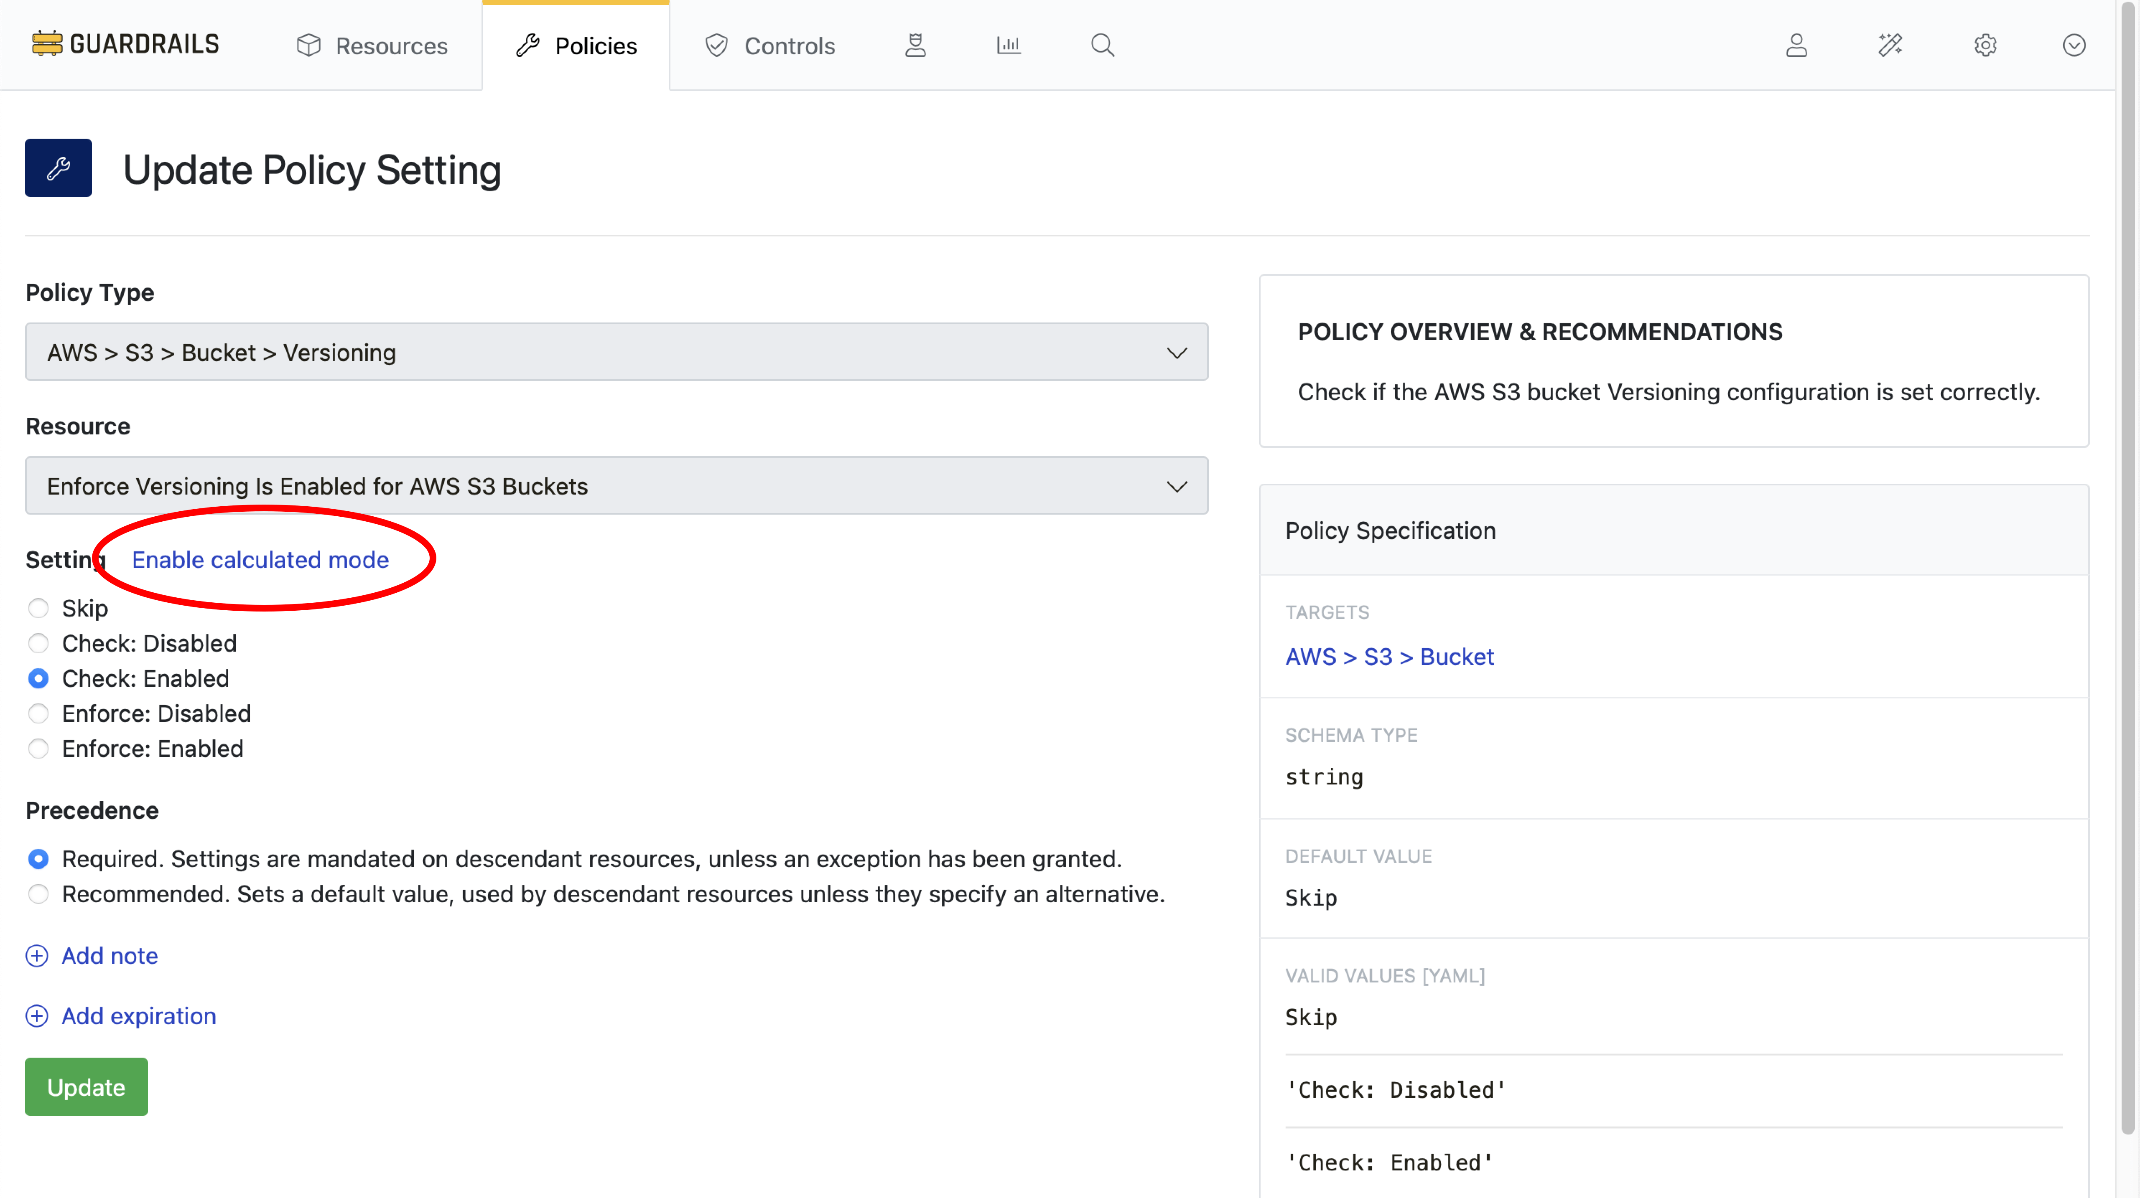View reports via the bar chart icon
The image size is (2140, 1198).
pyautogui.click(x=1009, y=45)
